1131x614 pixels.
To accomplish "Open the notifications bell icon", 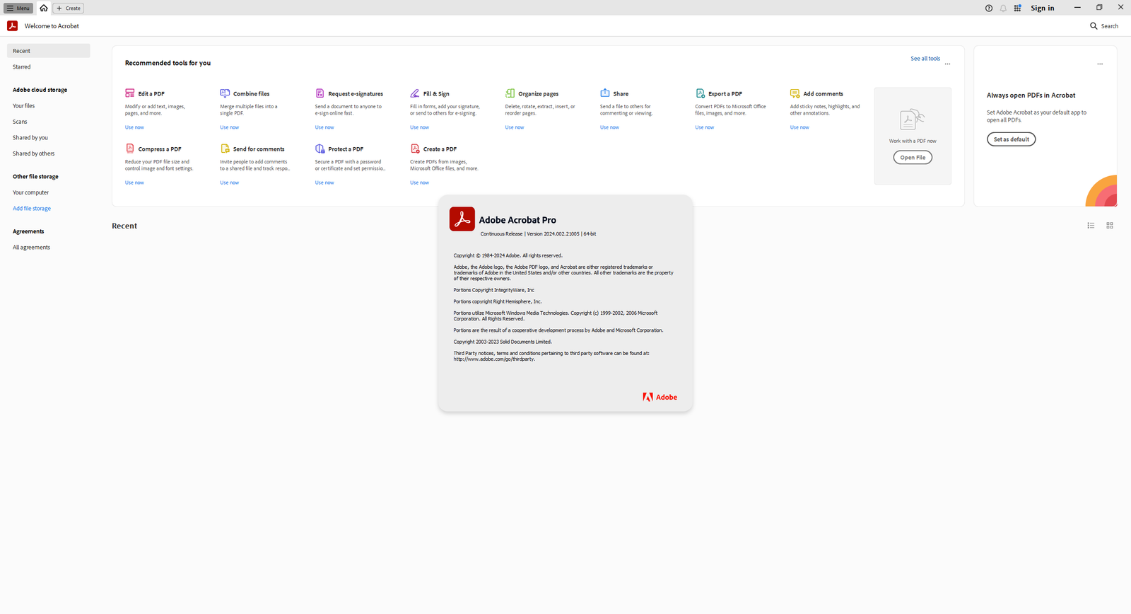I will (1003, 8).
